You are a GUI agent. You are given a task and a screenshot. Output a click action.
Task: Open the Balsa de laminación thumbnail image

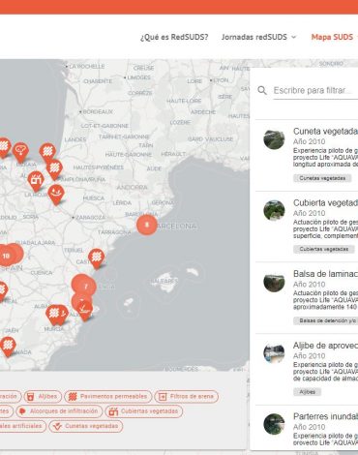[x=274, y=282]
